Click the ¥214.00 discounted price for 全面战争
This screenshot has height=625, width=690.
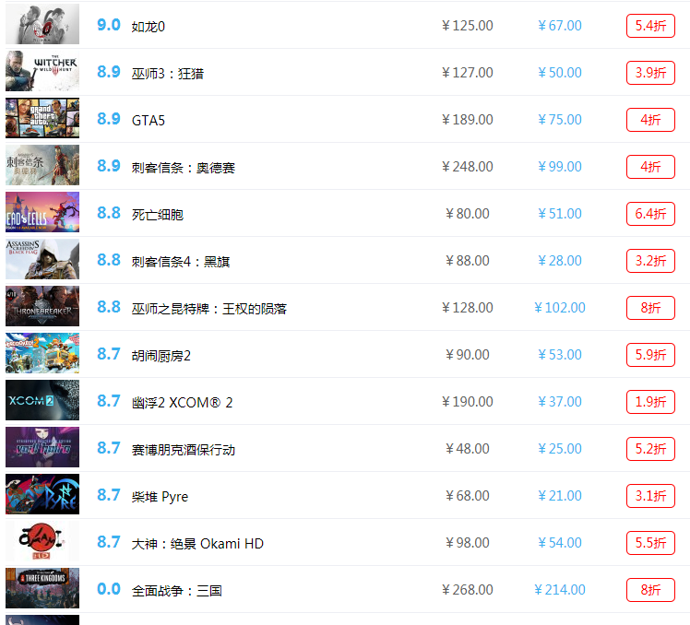pos(560,590)
